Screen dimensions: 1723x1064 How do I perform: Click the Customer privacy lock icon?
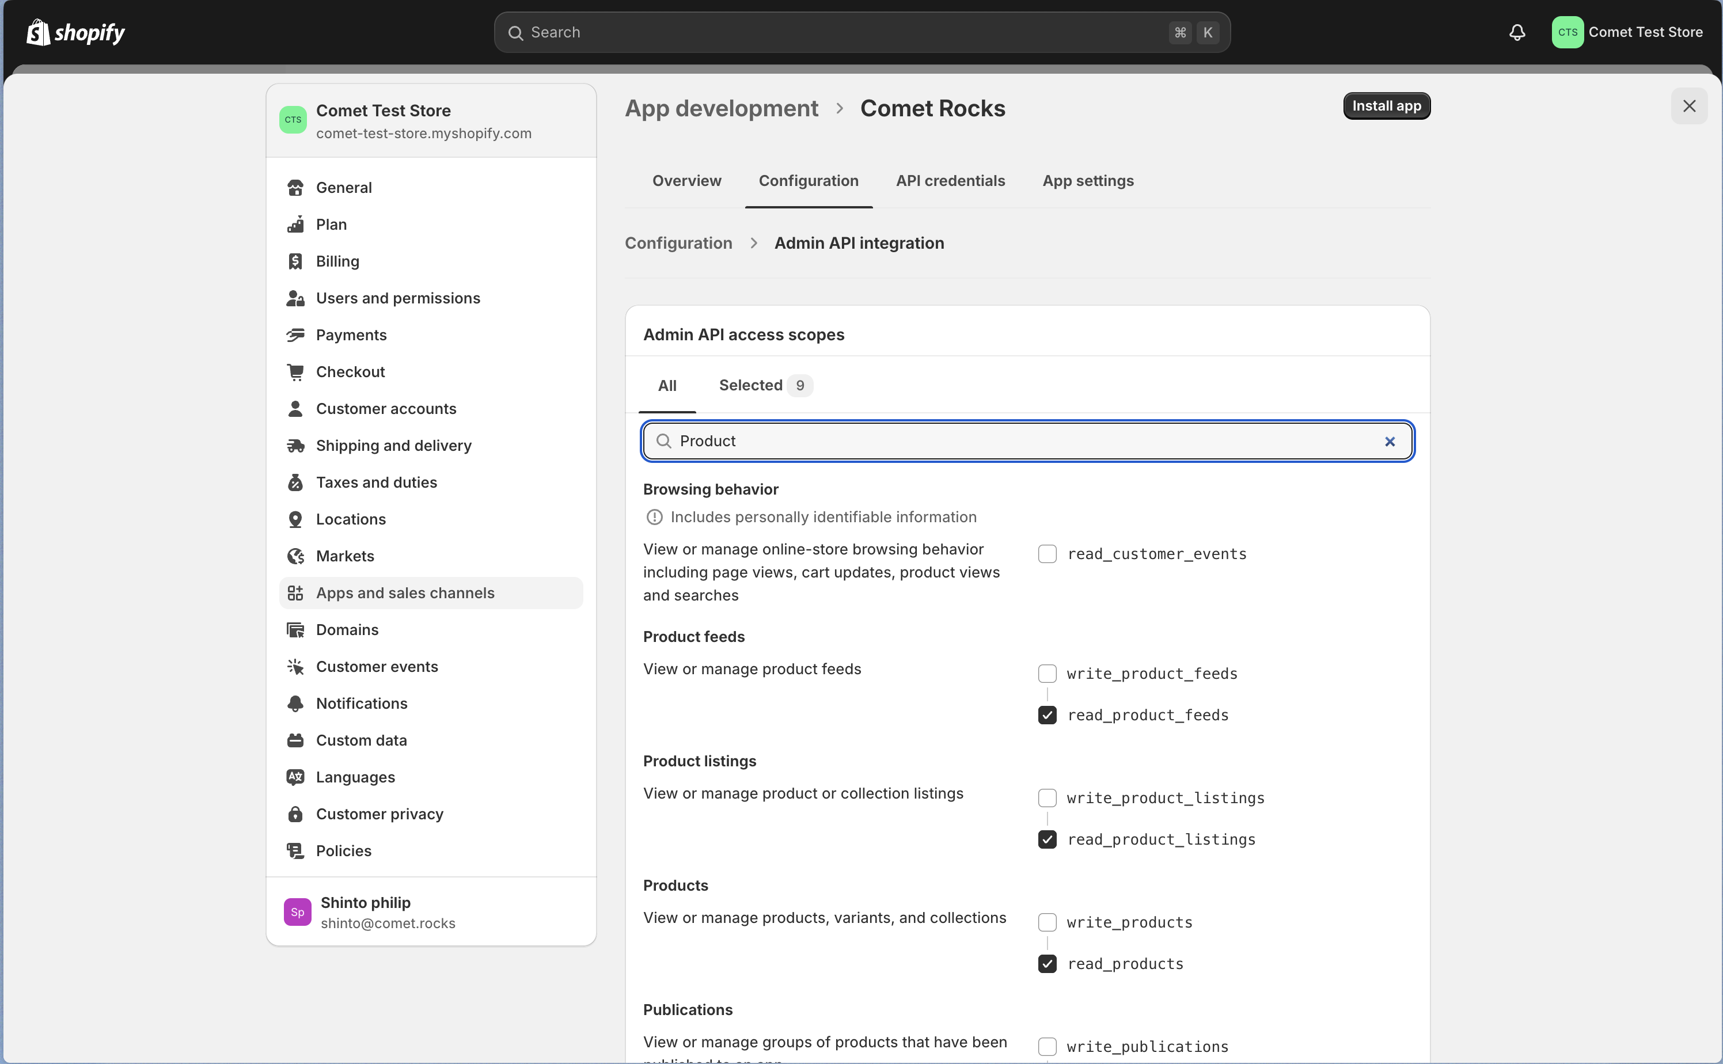pos(295,814)
